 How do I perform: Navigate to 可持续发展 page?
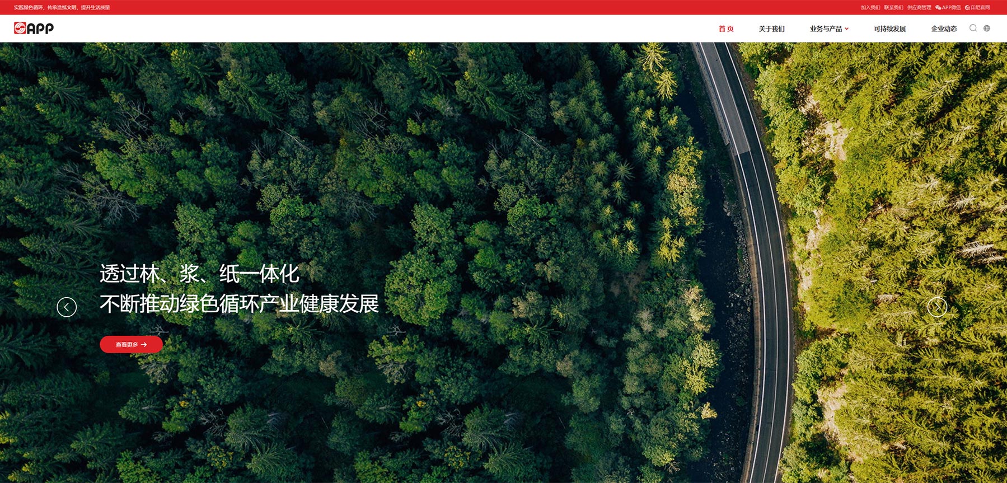889,29
